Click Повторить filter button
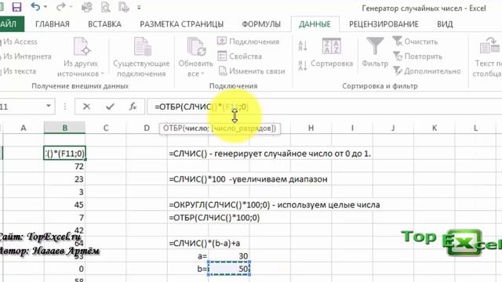The height and width of the screenshot is (282, 502). click(417, 56)
